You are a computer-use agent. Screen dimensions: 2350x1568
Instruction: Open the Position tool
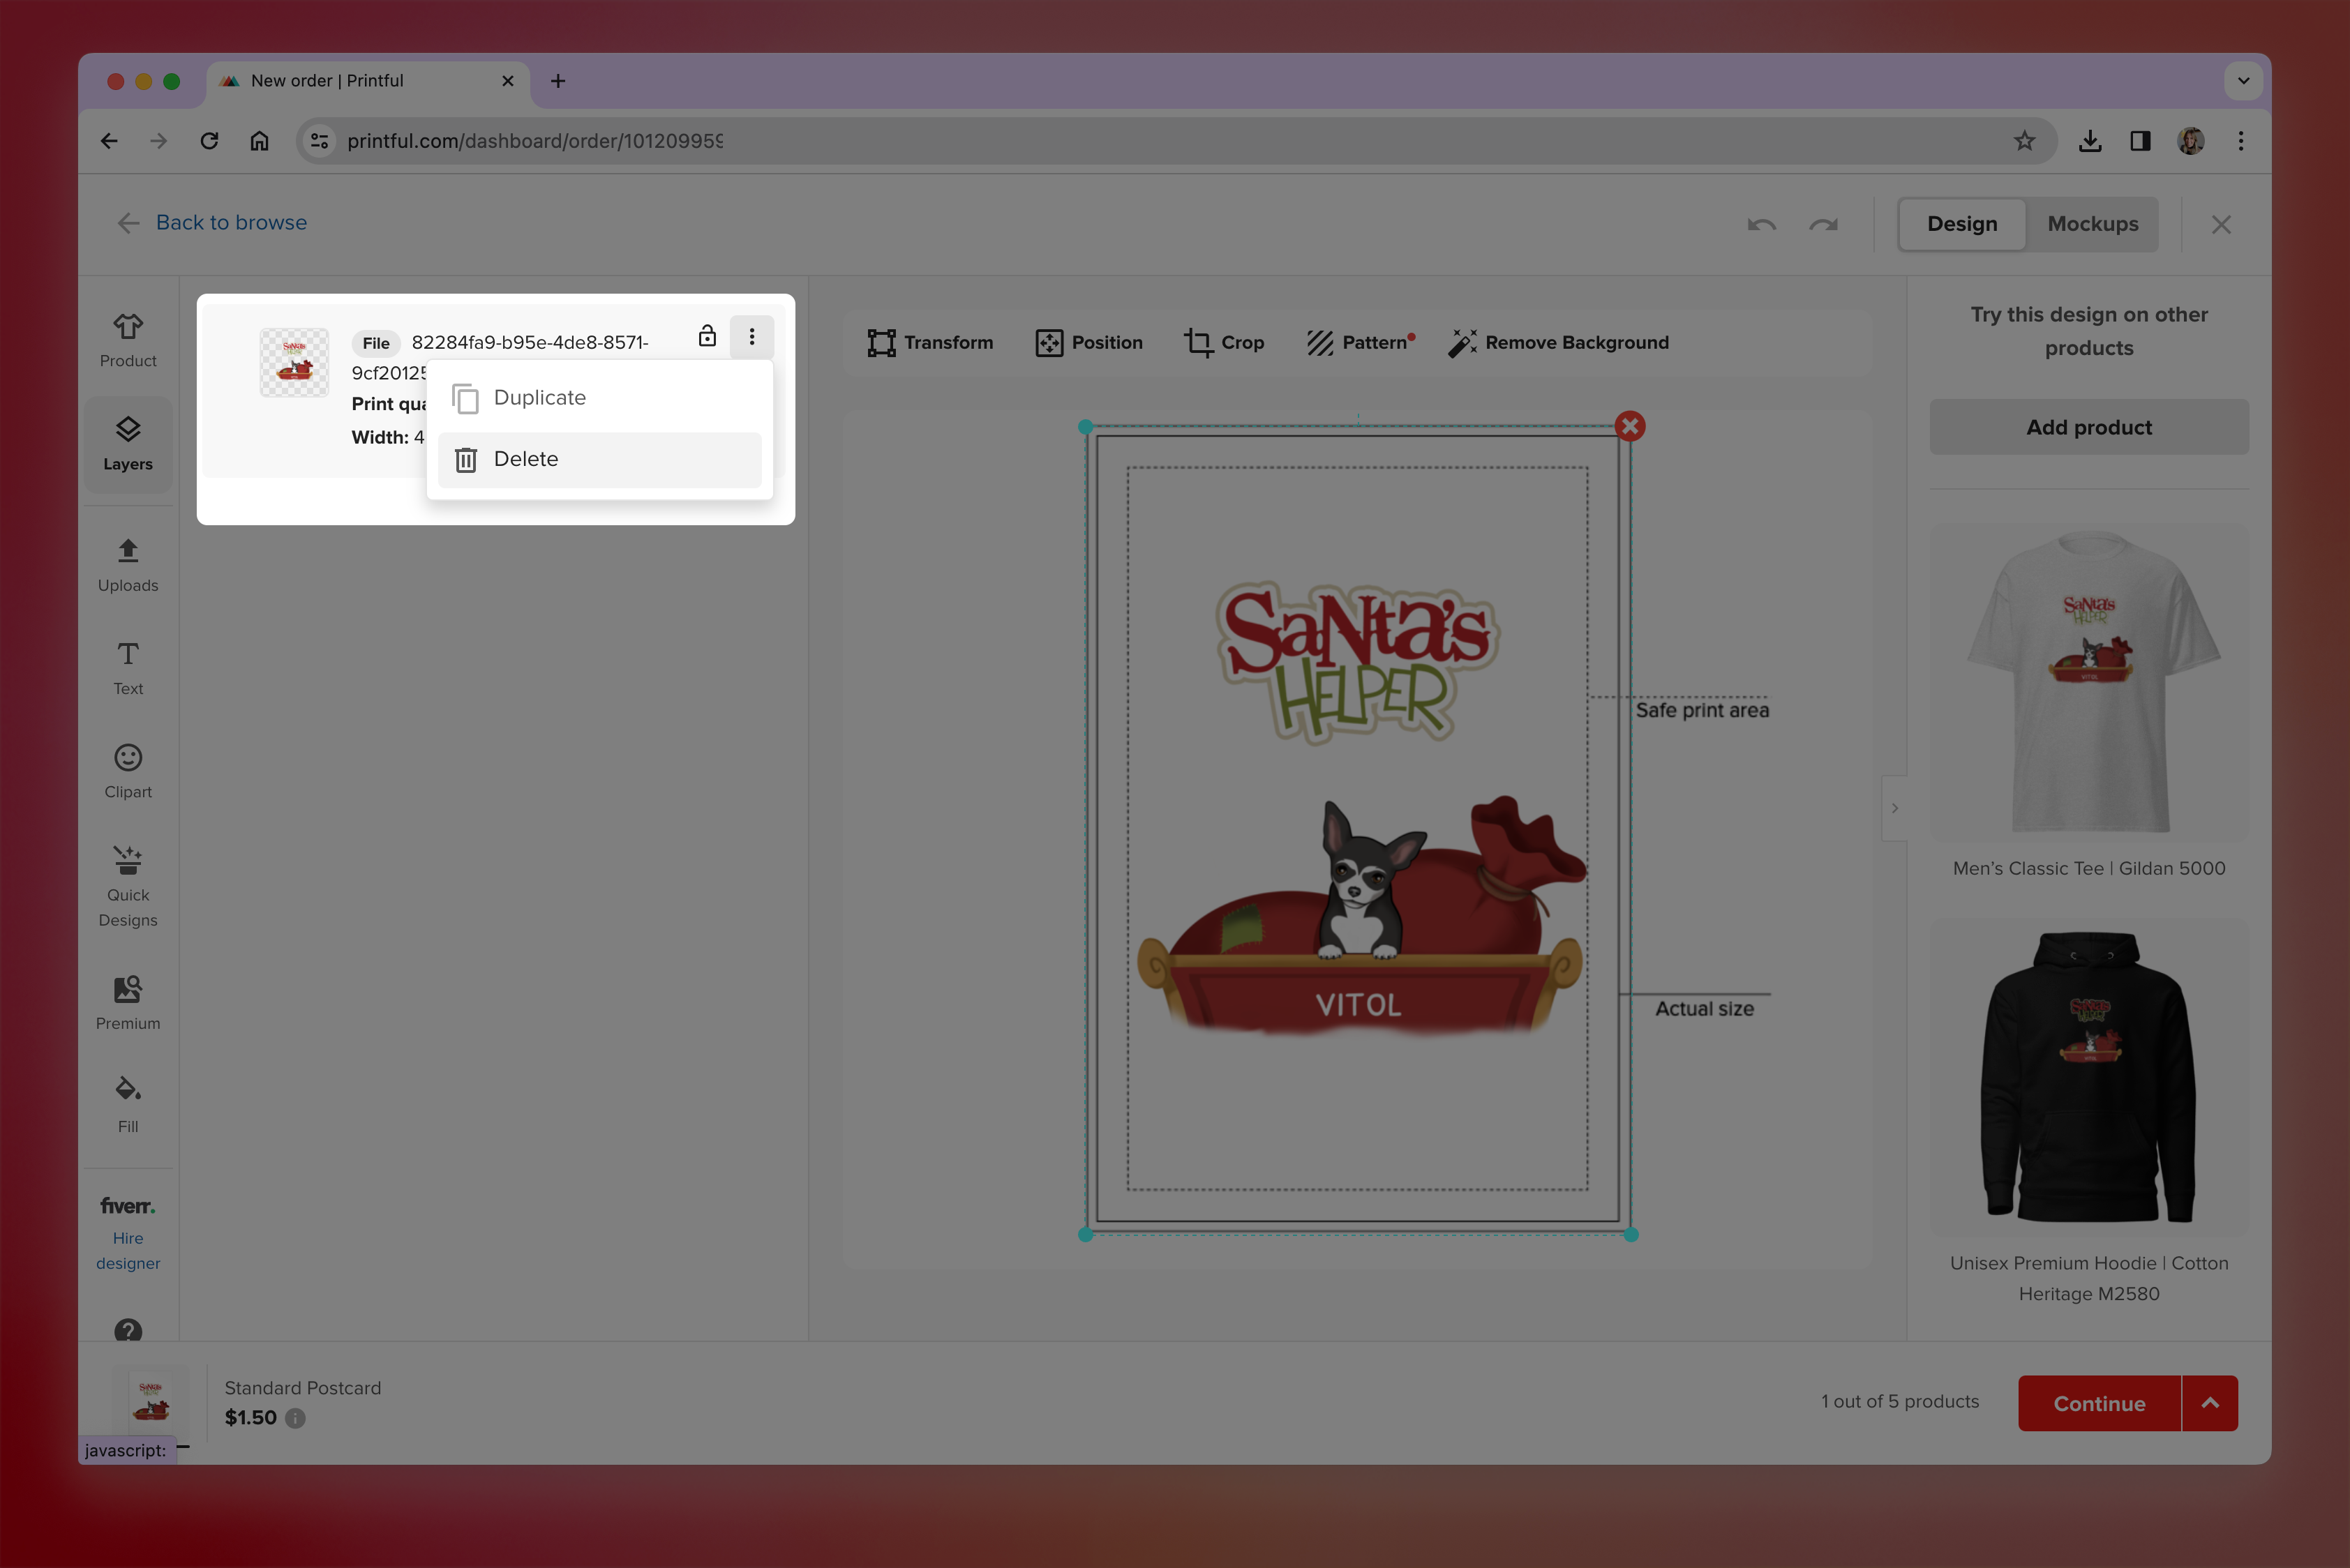[x=1089, y=342]
